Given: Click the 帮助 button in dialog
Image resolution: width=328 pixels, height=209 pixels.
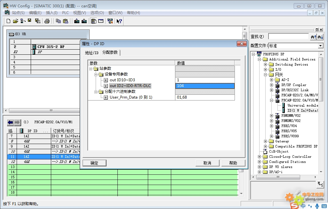Looking at the screenshot, I should (x=233, y=163).
